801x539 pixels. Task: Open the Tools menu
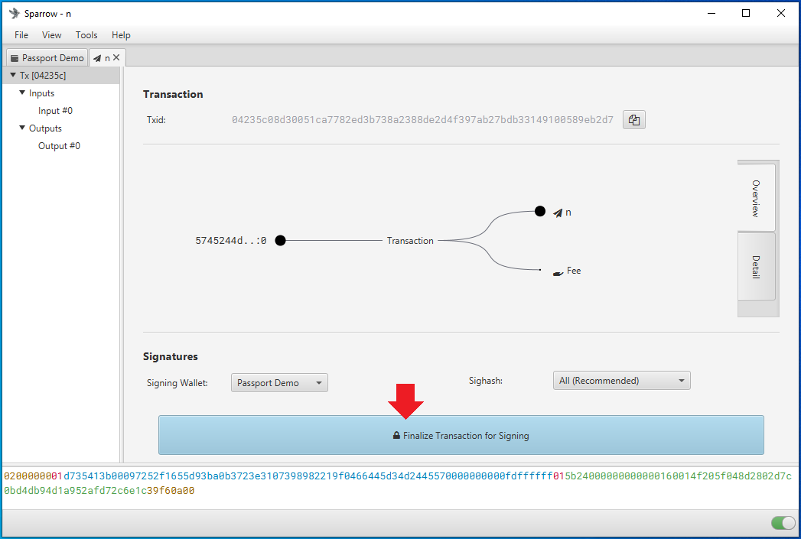pos(86,34)
